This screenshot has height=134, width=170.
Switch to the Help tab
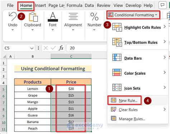click(148, 5)
